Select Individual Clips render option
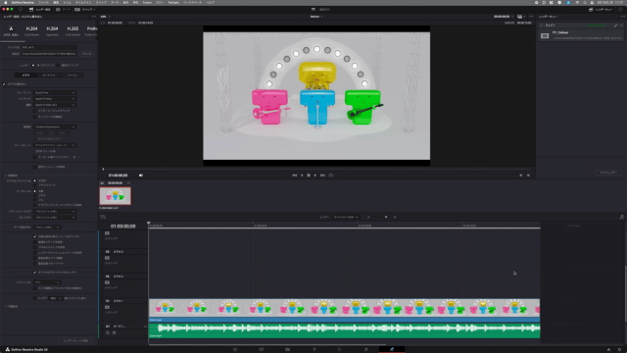This screenshot has height=353, width=627. 58,66
